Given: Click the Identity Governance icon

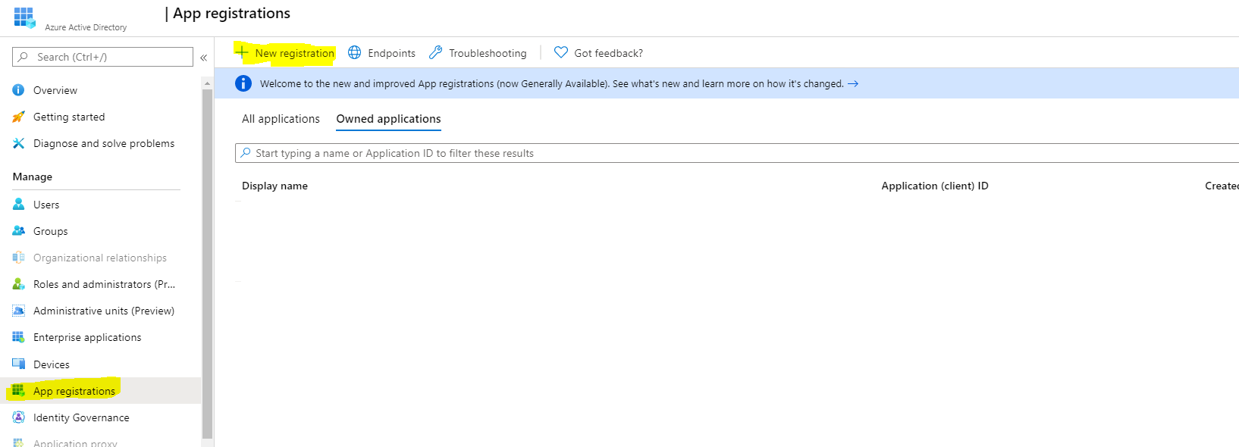Looking at the screenshot, I should pos(18,417).
